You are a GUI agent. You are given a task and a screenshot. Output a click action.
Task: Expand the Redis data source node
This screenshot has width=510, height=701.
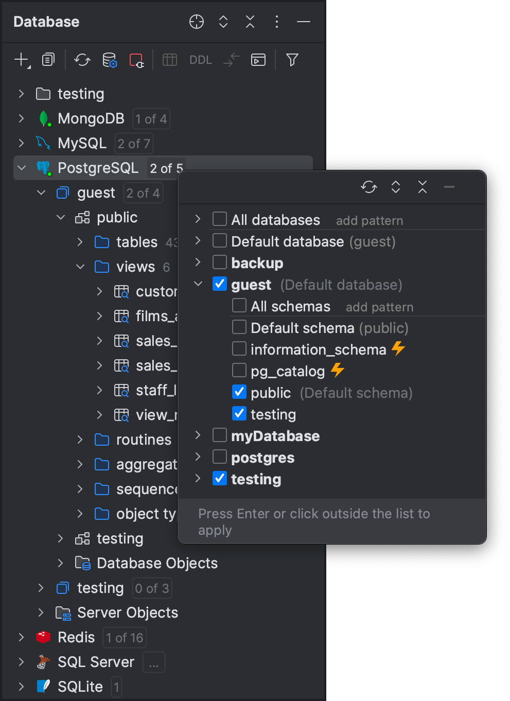pos(21,637)
